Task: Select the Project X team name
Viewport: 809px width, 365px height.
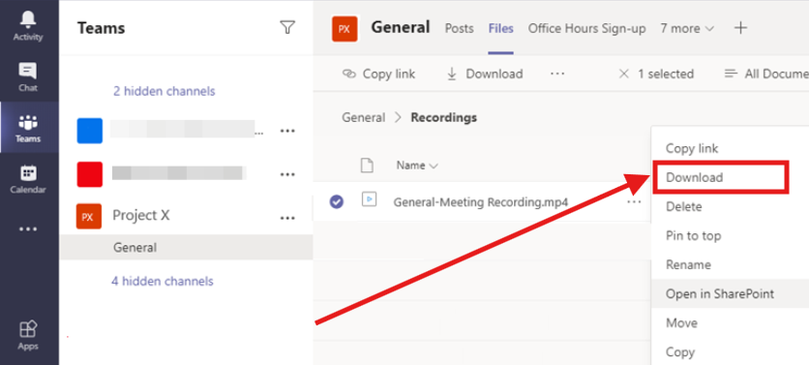Action: pos(141,216)
